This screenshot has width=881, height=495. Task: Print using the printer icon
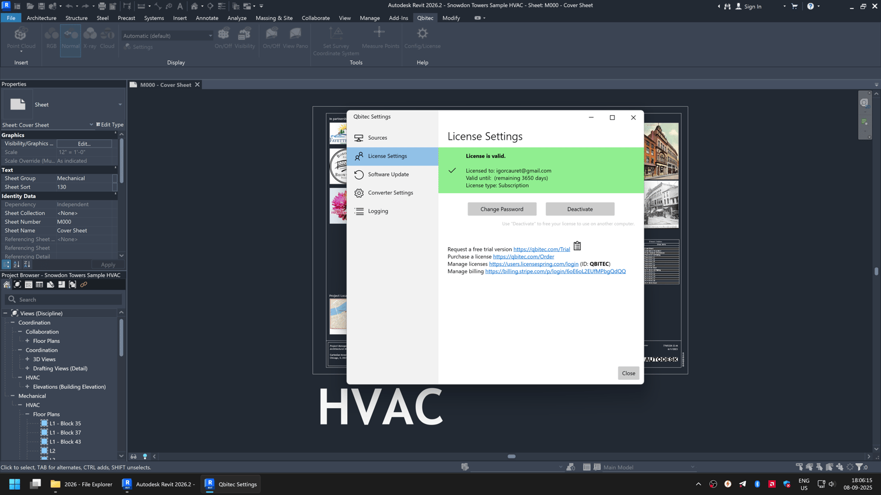[102, 6]
